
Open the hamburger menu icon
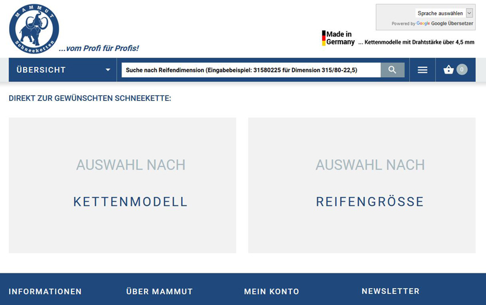click(x=422, y=70)
